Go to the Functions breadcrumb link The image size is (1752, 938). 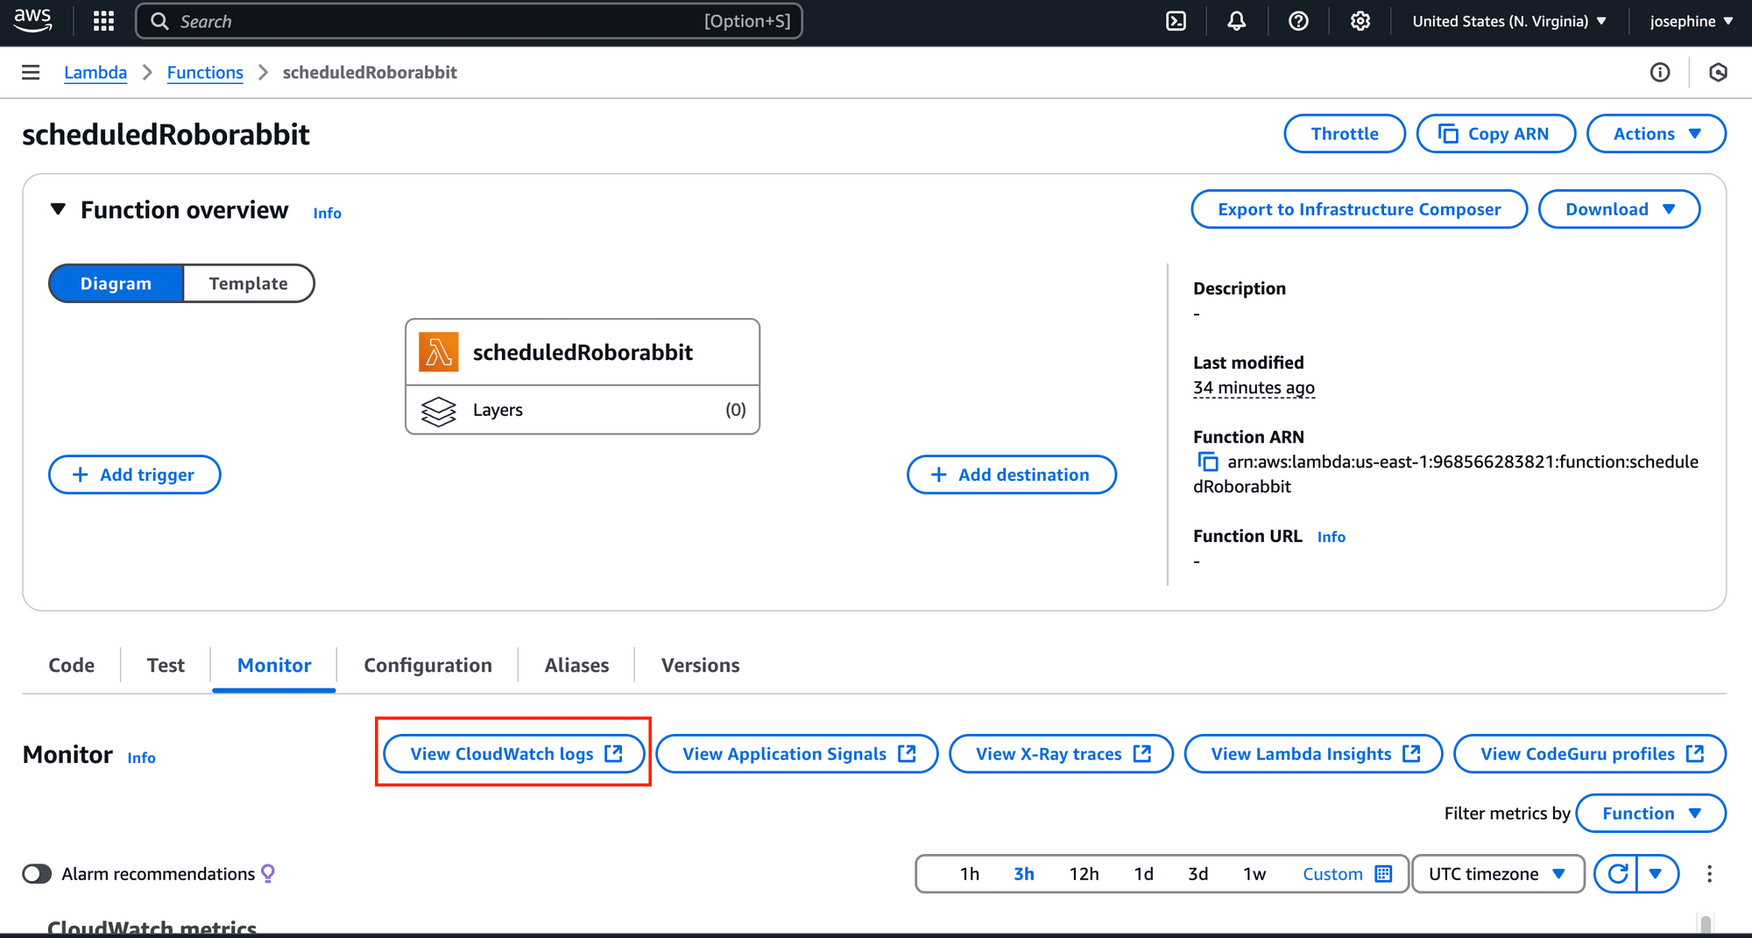point(205,72)
